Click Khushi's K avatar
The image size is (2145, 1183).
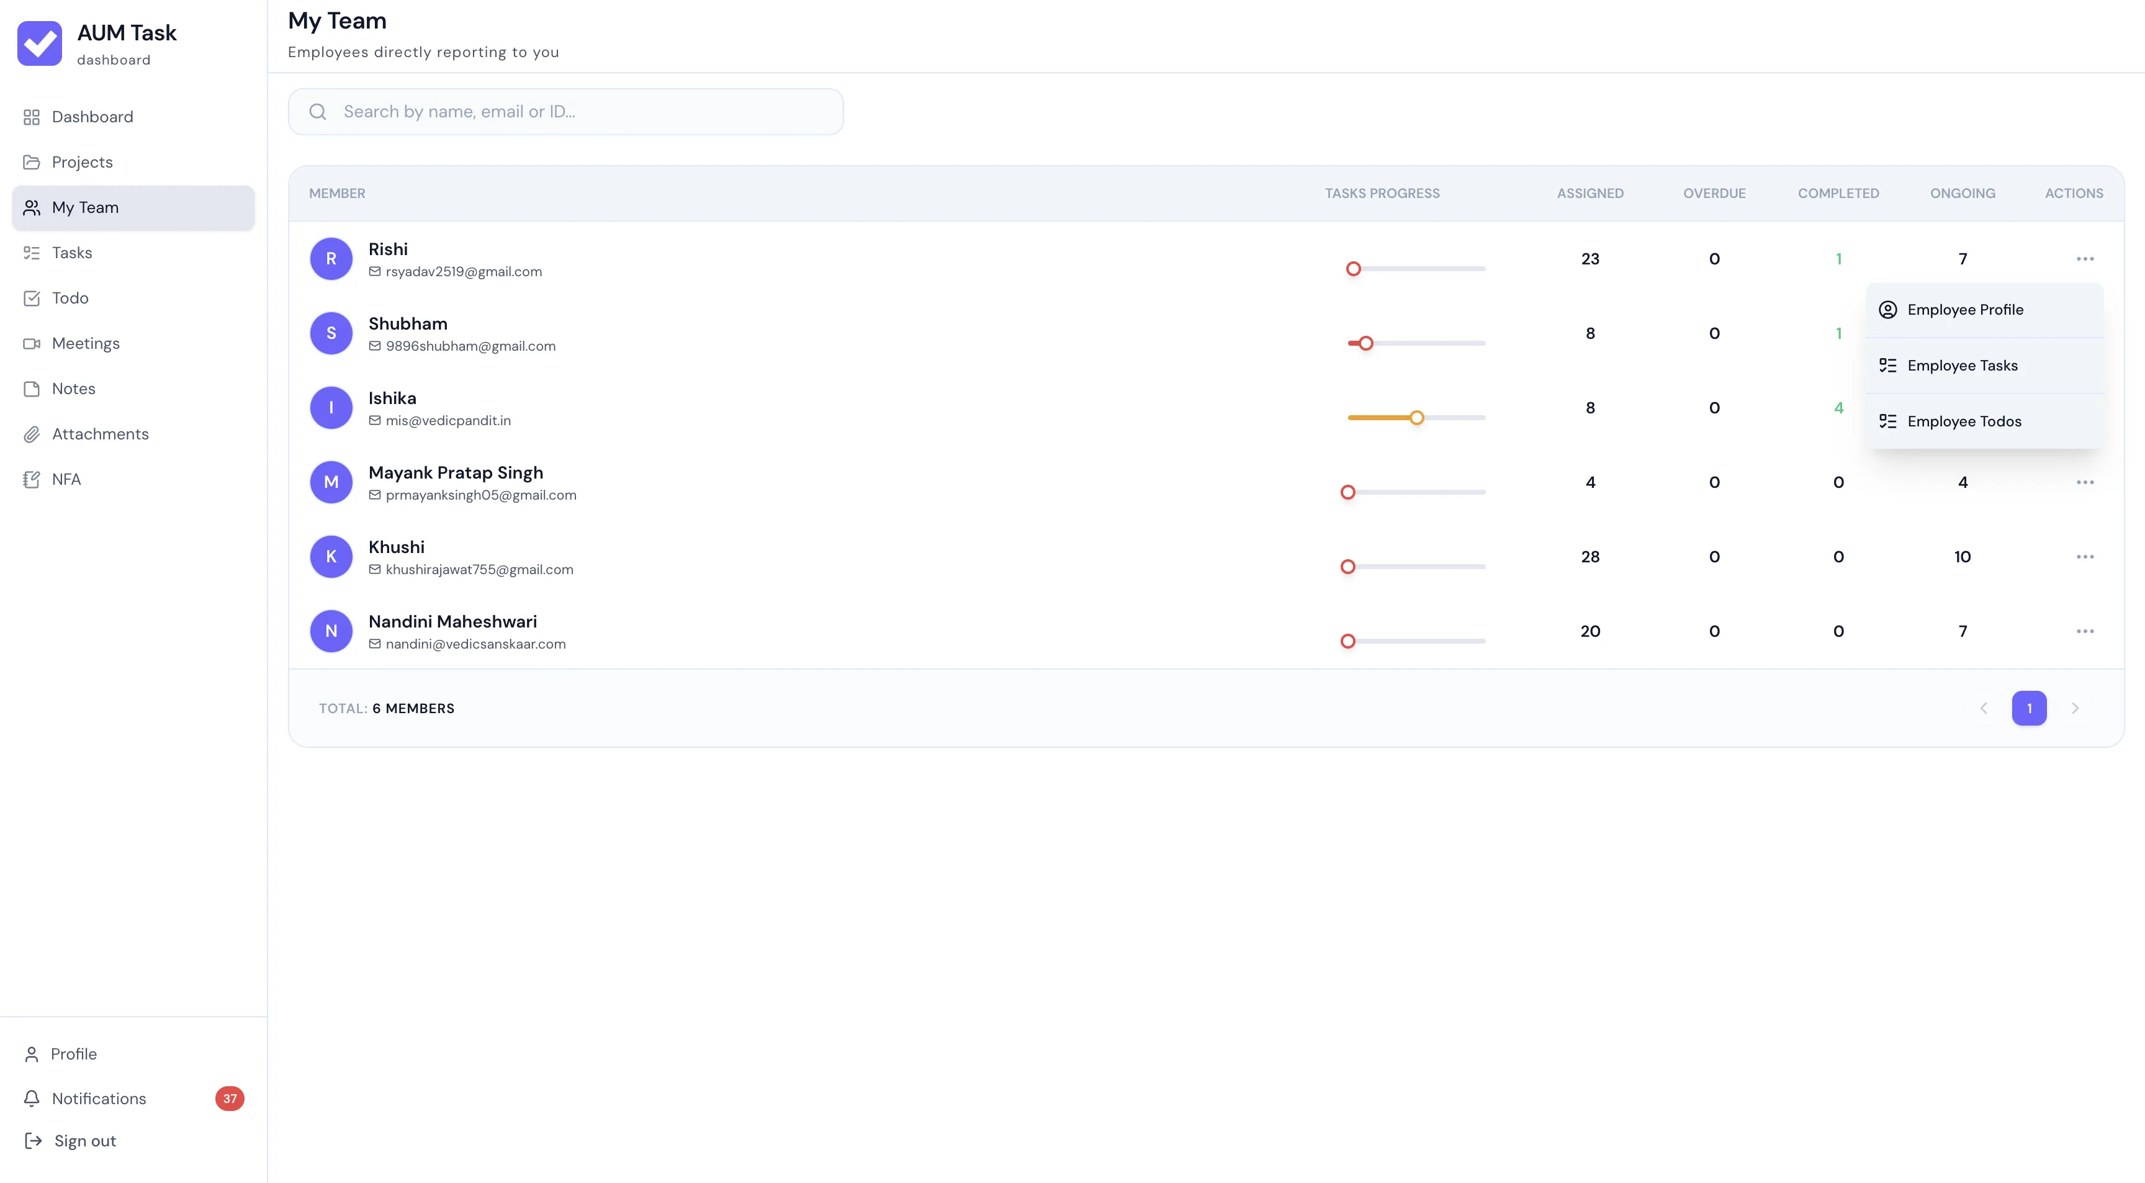331,557
